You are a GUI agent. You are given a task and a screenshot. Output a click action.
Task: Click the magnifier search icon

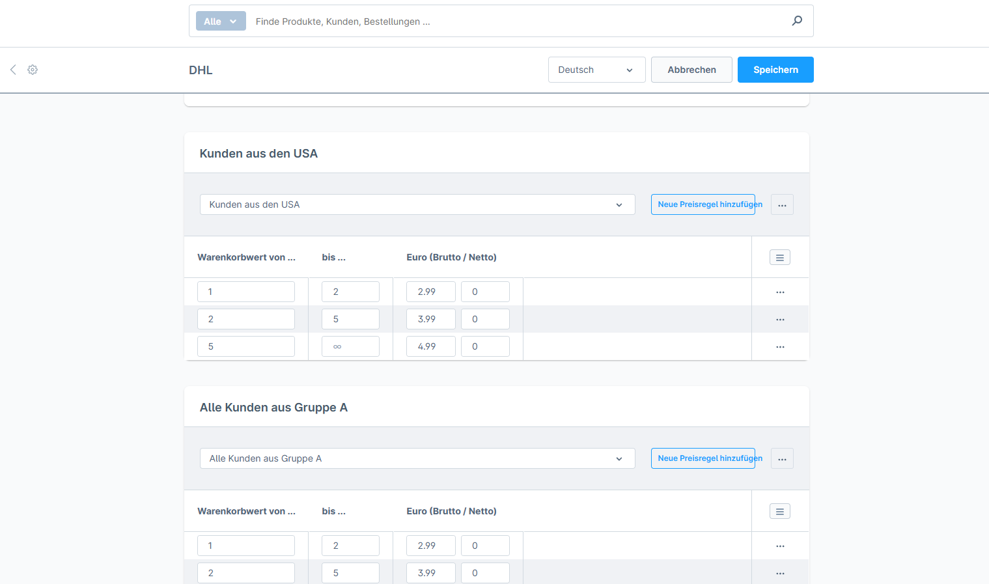point(796,21)
